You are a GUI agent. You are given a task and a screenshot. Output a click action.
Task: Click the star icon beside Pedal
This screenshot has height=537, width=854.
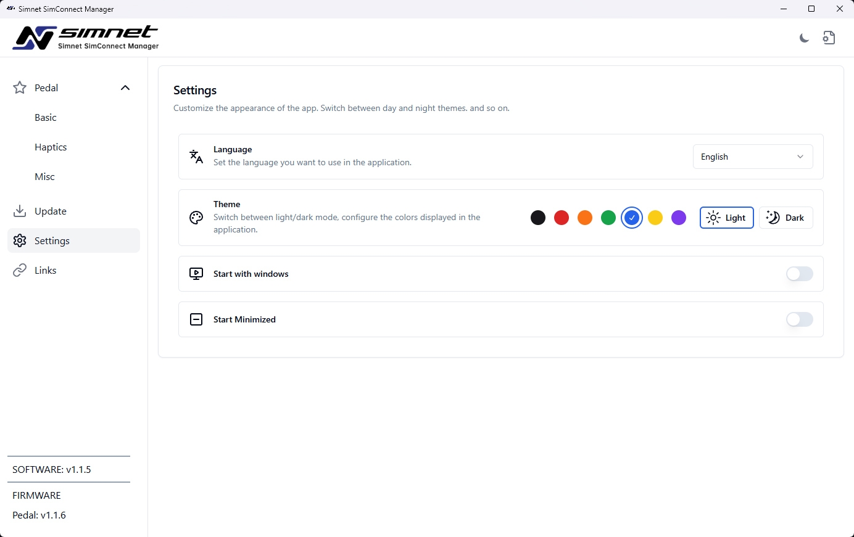pos(20,88)
